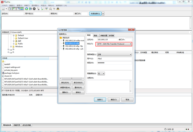Switch to the 高级 tab
This screenshot has width=193, height=132.
(95, 36)
